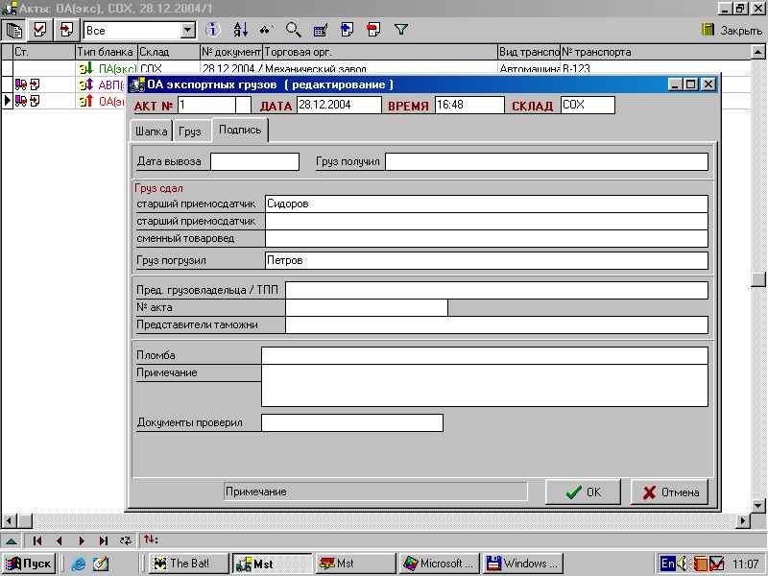
Task: Open the 'Все' filter dropdown
Action: 188,31
